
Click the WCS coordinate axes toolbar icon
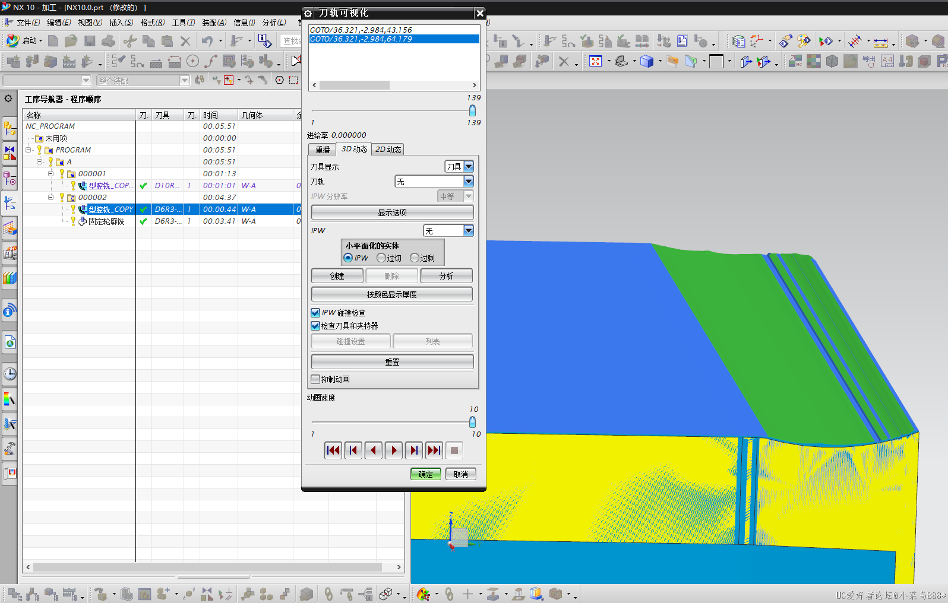[x=756, y=41]
